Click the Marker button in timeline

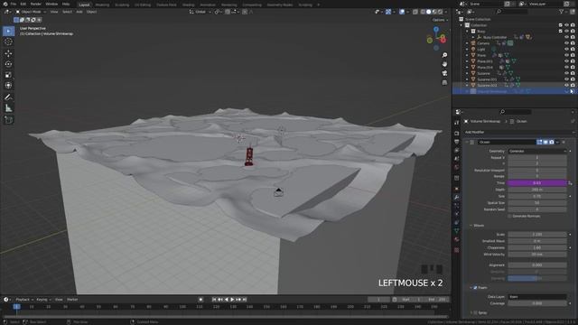tap(72, 300)
